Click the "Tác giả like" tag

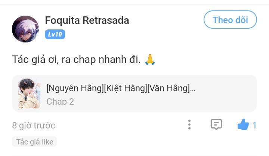click(x=34, y=142)
